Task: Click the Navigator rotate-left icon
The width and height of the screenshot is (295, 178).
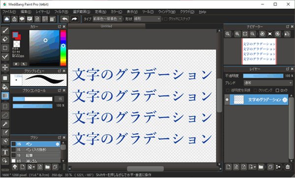Action: (262, 34)
